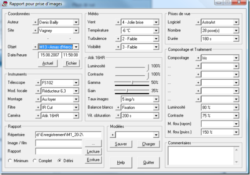Click the plus button beside Caméra
250x175 pixels.
point(38,115)
